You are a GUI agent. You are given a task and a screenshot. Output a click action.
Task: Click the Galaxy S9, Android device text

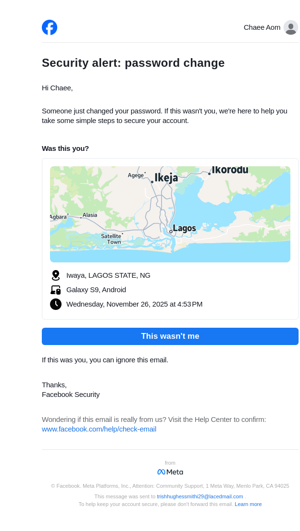click(x=96, y=290)
